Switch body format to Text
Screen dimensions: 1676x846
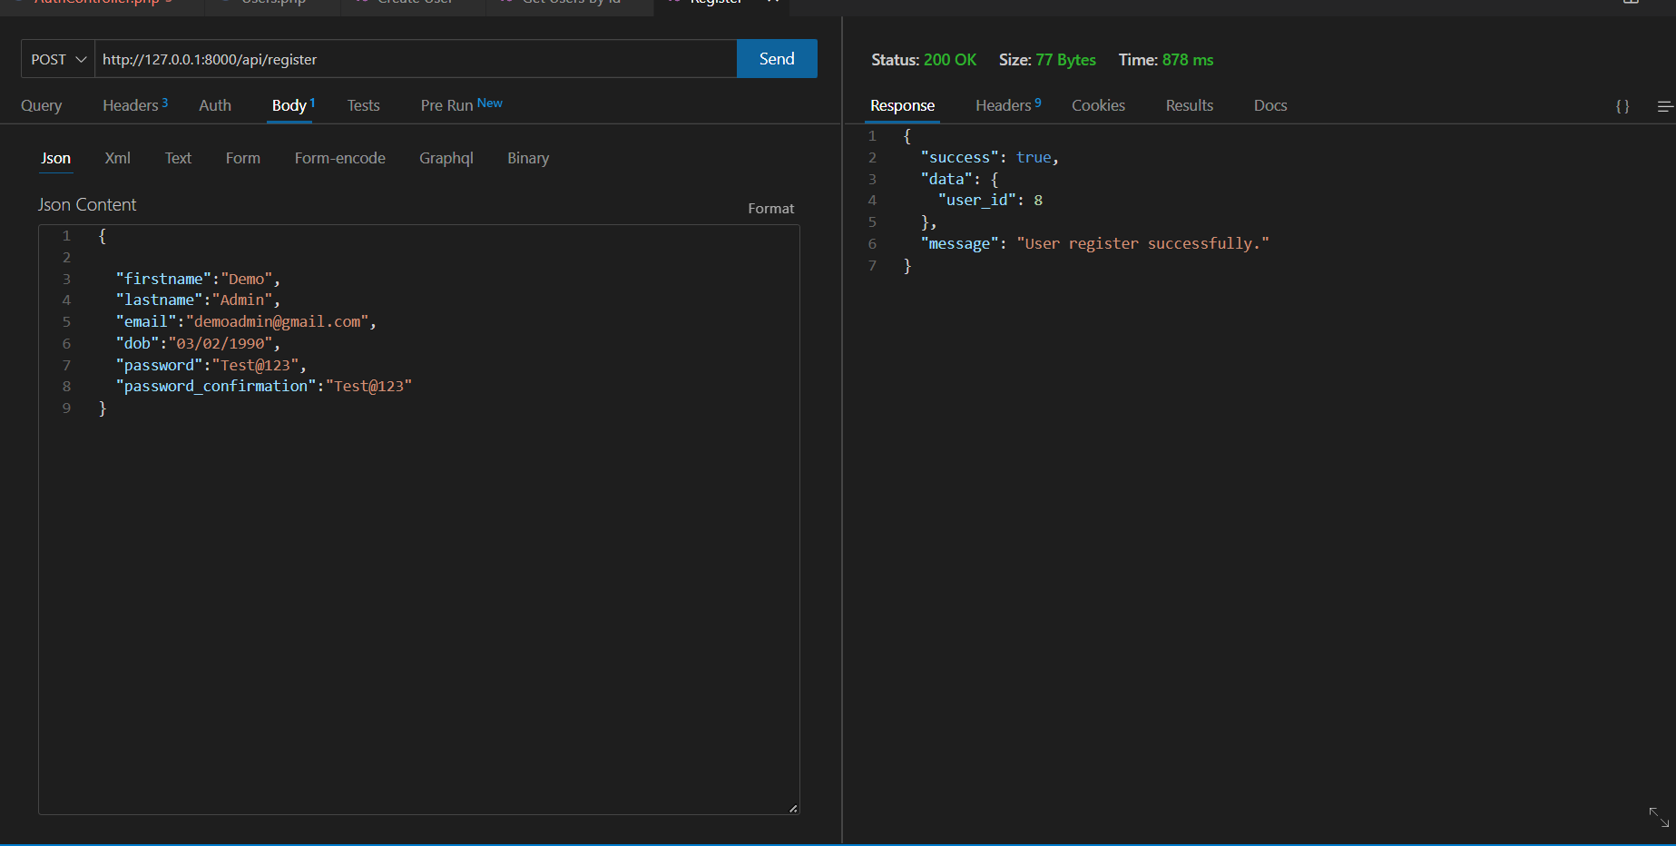tap(178, 158)
